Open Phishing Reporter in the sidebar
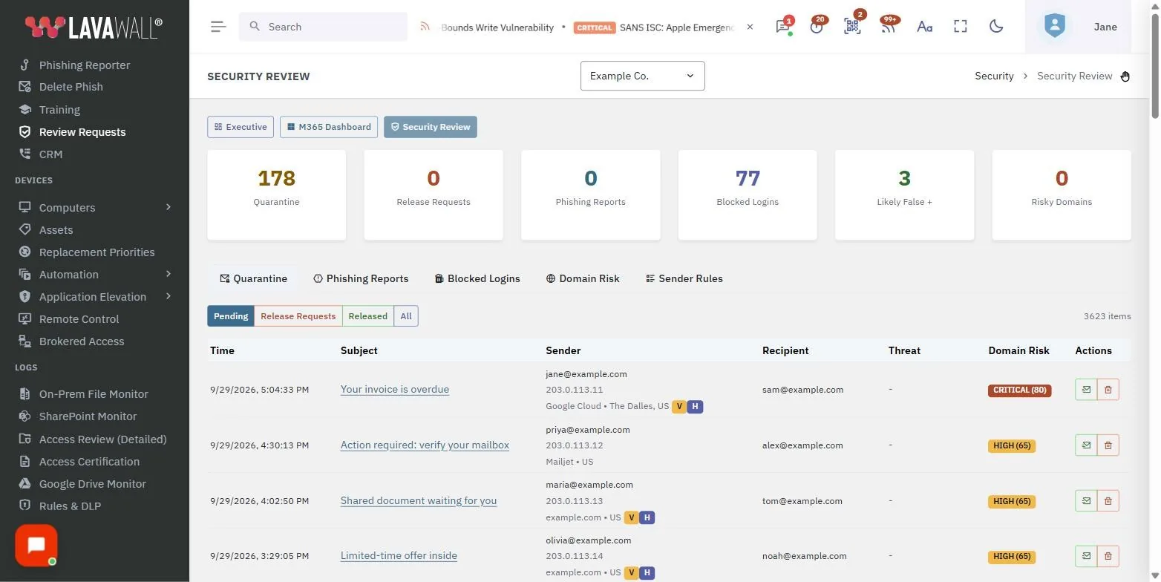 pos(85,65)
